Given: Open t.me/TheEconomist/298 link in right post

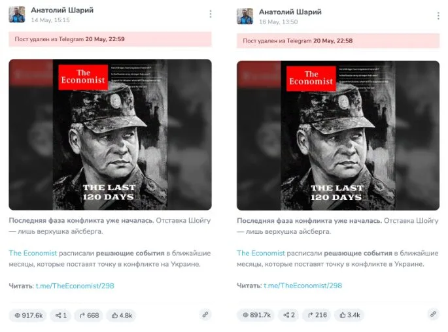Looking at the screenshot, I should tap(303, 286).
